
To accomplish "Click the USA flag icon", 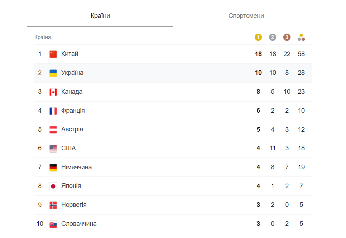I will [x=53, y=149].
